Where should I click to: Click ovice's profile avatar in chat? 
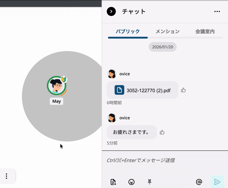click(x=112, y=74)
